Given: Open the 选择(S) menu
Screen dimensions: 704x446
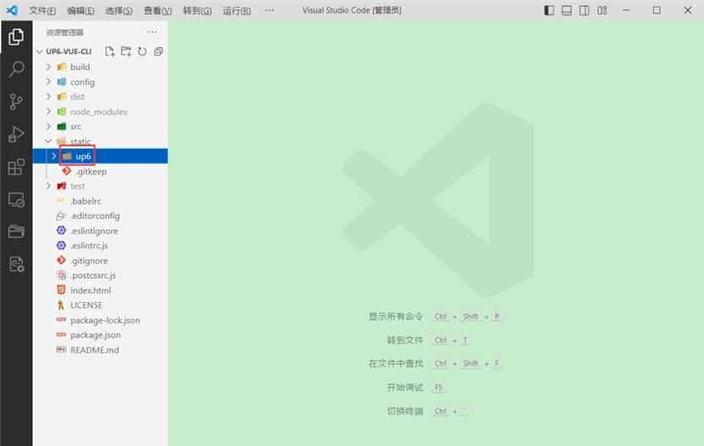Looking at the screenshot, I should (x=119, y=10).
